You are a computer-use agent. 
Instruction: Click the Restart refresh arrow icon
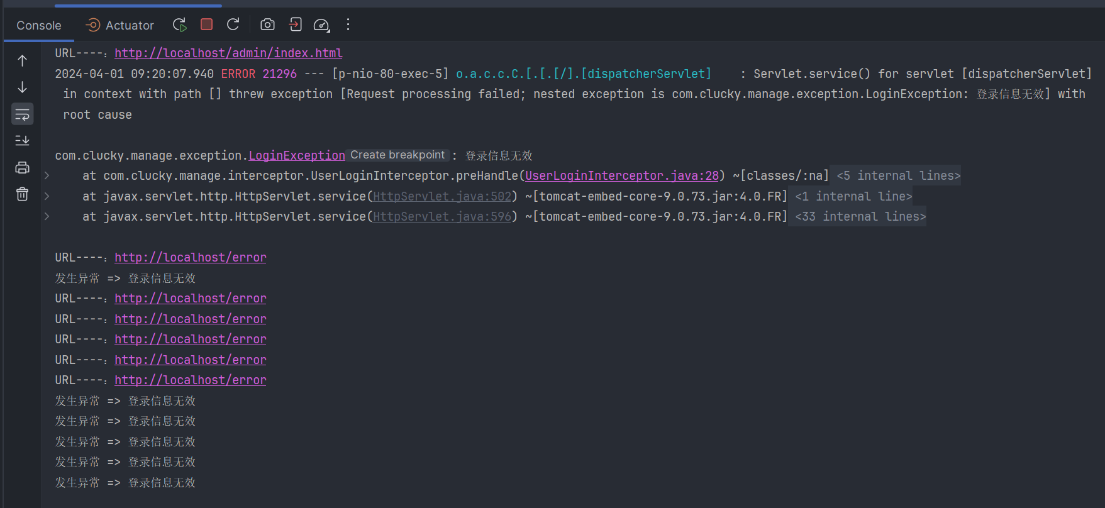[233, 25]
